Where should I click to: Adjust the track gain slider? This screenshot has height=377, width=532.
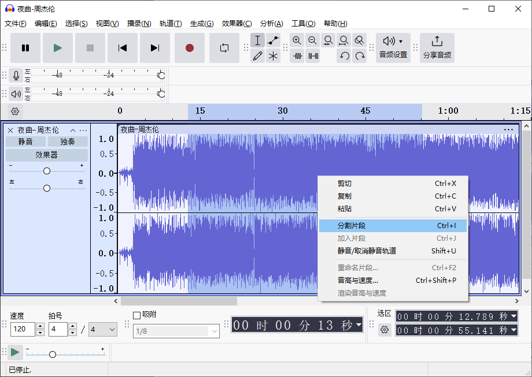click(46, 170)
